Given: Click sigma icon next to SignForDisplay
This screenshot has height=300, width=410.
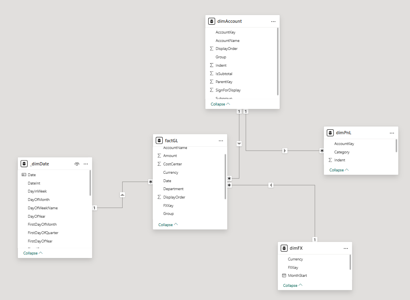Looking at the screenshot, I should point(211,90).
